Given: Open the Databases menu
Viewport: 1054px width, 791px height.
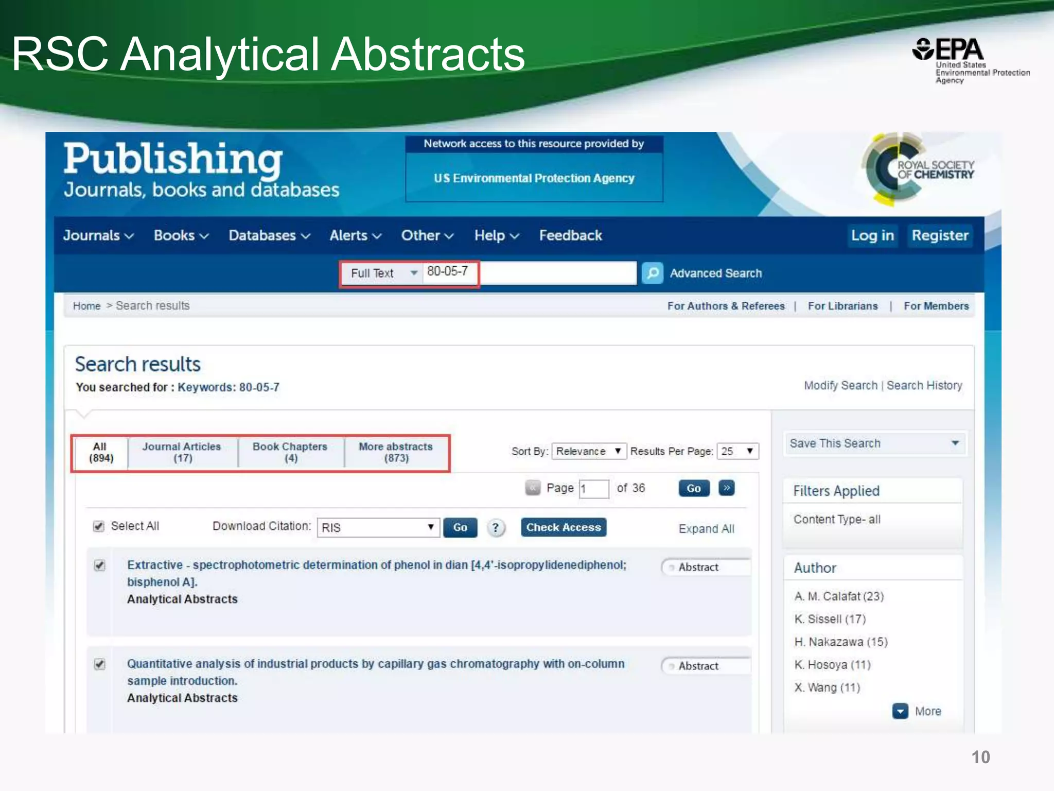Looking at the screenshot, I should 269,235.
